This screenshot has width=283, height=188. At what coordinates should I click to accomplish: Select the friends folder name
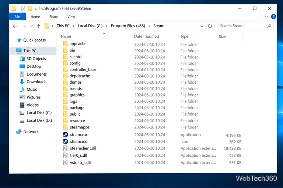(x=76, y=88)
